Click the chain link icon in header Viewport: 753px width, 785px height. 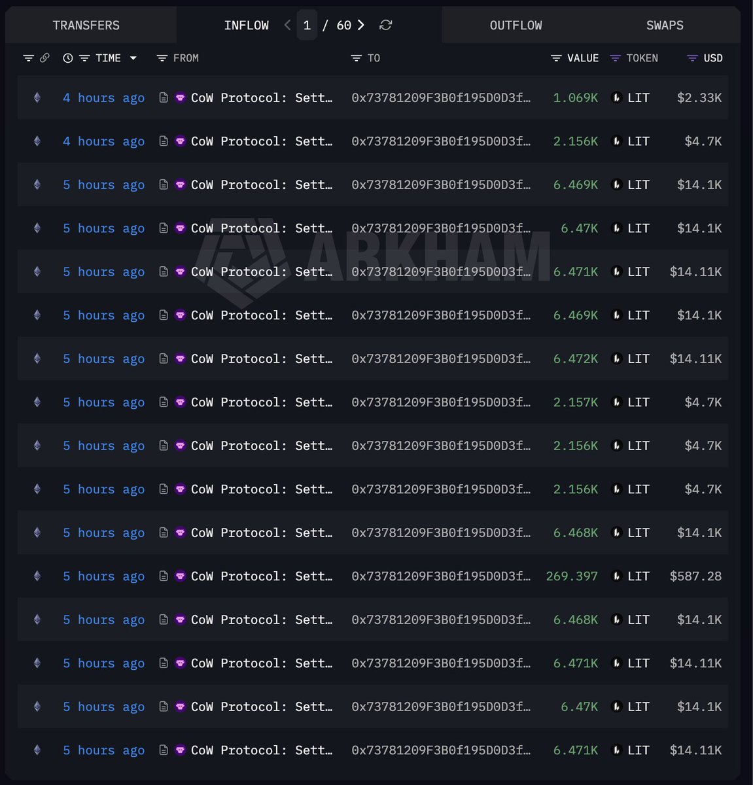[x=44, y=58]
